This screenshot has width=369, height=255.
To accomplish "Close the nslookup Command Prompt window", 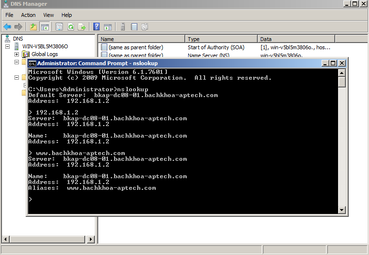I will coord(342,63).
